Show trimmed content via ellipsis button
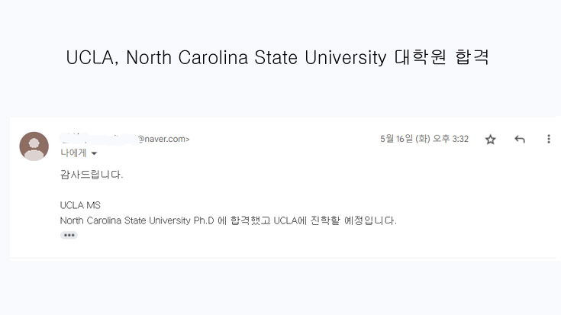Screen dimensions: 561x315 click(69, 235)
